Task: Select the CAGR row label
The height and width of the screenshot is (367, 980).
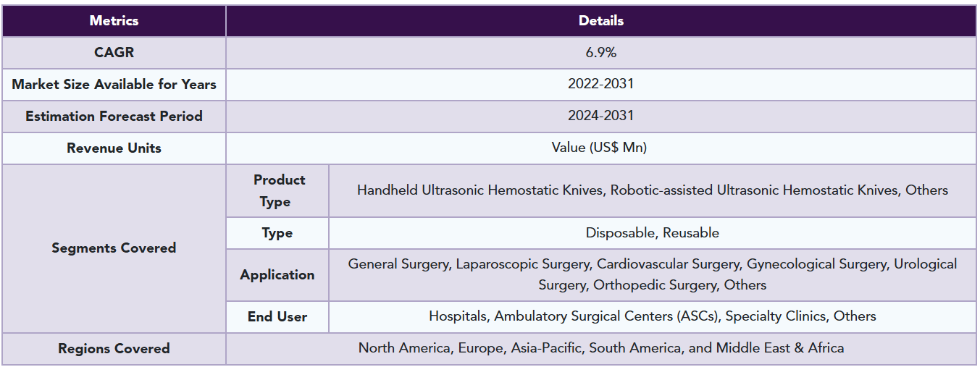Action: click(114, 53)
